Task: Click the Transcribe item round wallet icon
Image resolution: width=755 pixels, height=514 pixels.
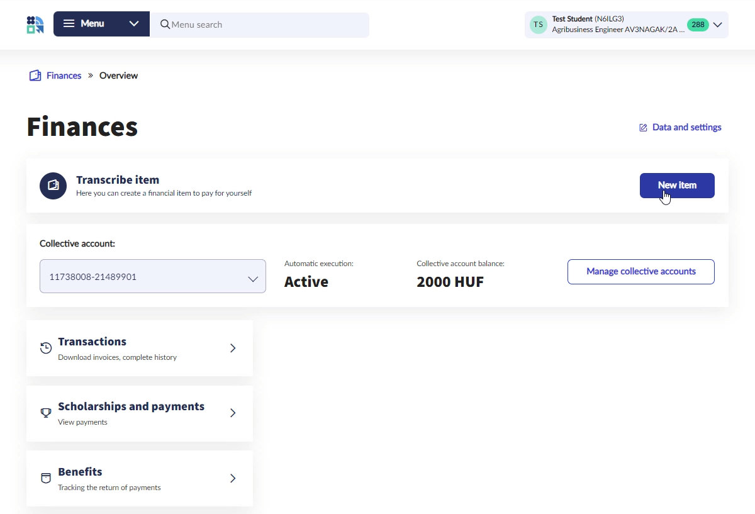Action: coord(53,186)
